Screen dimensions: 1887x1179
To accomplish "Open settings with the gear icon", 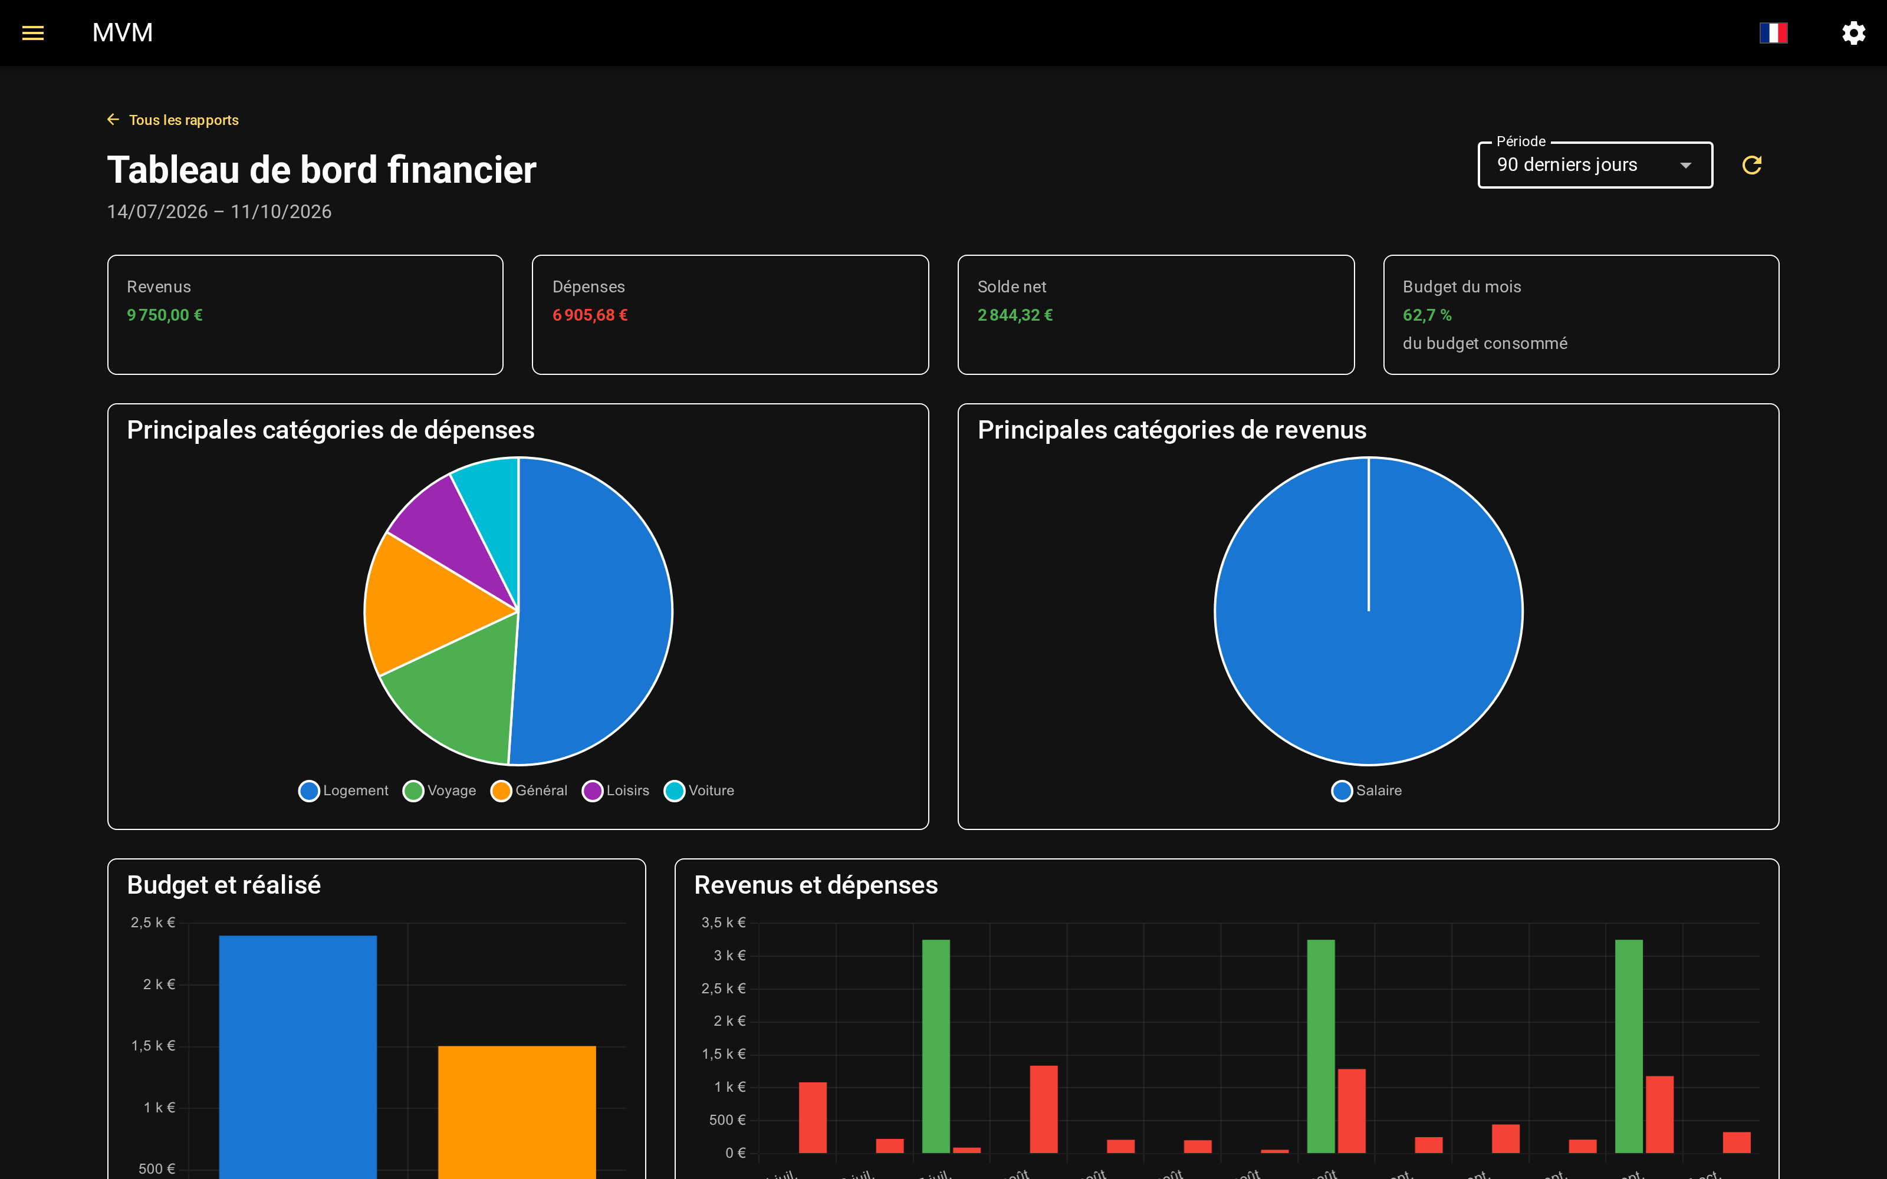I will tap(1853, 33).
